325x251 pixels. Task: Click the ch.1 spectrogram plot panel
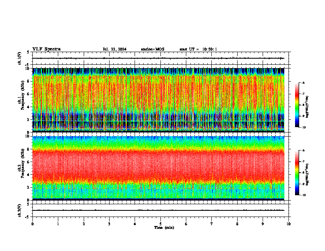[158, 100]
